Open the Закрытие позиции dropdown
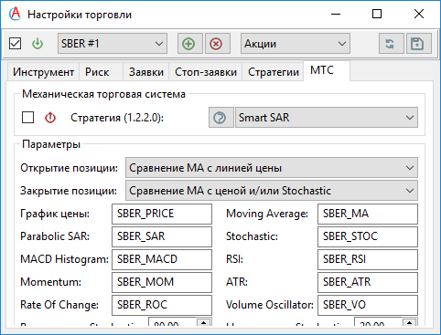Viewport: 441px width, 335px height. [x=272, y=191]
